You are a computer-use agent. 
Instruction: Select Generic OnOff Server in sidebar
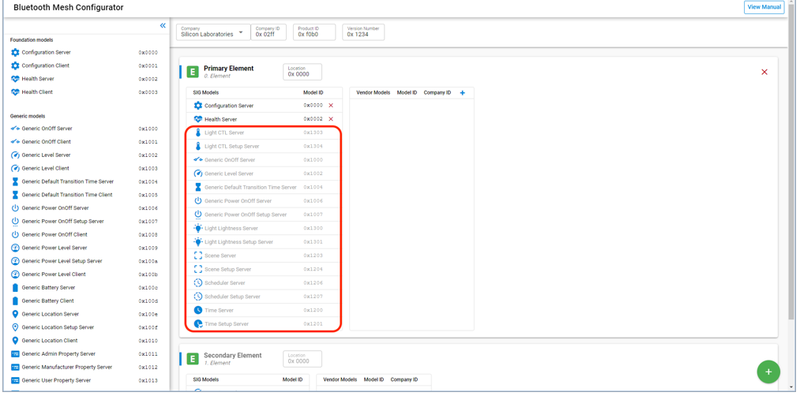[47, 129]
